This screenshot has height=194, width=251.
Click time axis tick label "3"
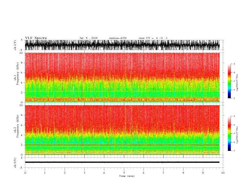click(x=84, y=173)
